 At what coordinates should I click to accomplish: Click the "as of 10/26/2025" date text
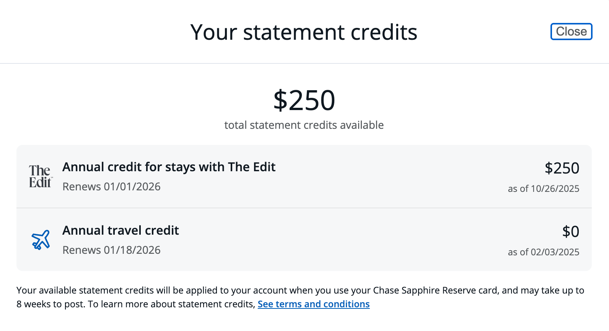(x=543, y=188)
